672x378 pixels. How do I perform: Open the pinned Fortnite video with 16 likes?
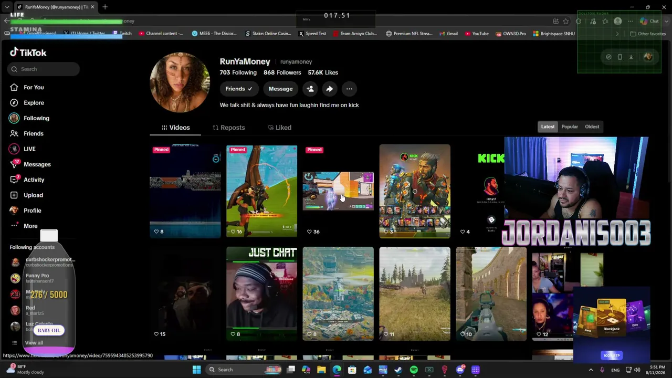261,191
